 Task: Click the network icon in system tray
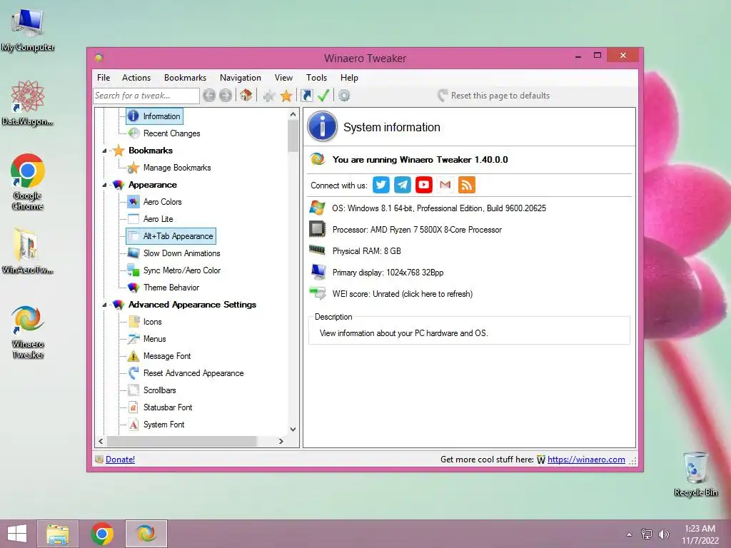[x=647, y=534]
